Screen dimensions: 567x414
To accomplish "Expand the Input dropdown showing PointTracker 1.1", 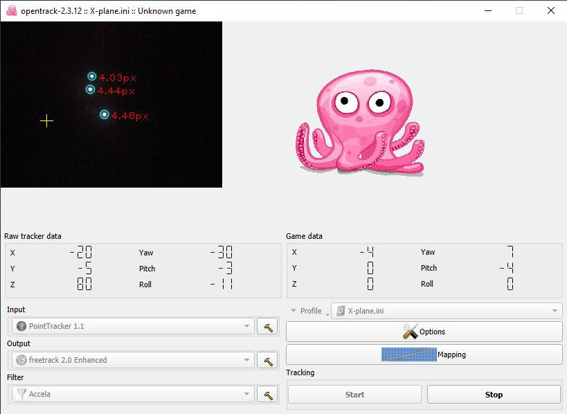I will pos(132,326).
